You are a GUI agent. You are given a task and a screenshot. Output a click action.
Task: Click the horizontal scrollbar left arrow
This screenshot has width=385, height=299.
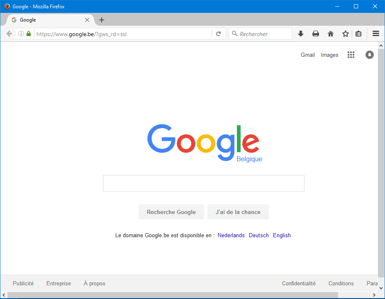pos(4,295)
